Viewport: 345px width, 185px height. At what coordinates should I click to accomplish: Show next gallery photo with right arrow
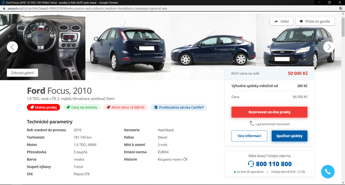(329, 47)
